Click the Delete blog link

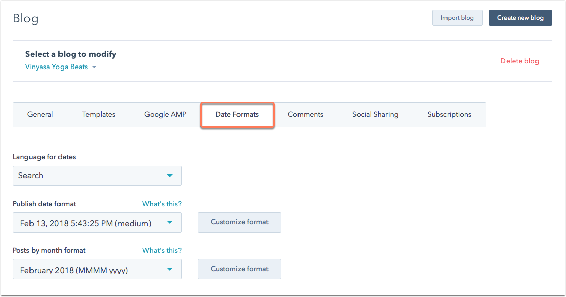click(520, 61)
